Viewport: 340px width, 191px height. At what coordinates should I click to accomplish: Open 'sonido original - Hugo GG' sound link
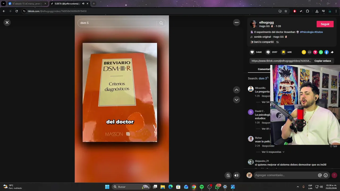coord(270,37)
